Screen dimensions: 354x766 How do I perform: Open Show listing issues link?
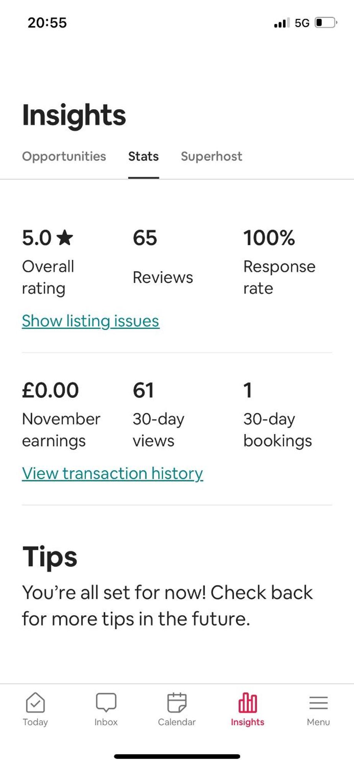[x=90, y=321]
